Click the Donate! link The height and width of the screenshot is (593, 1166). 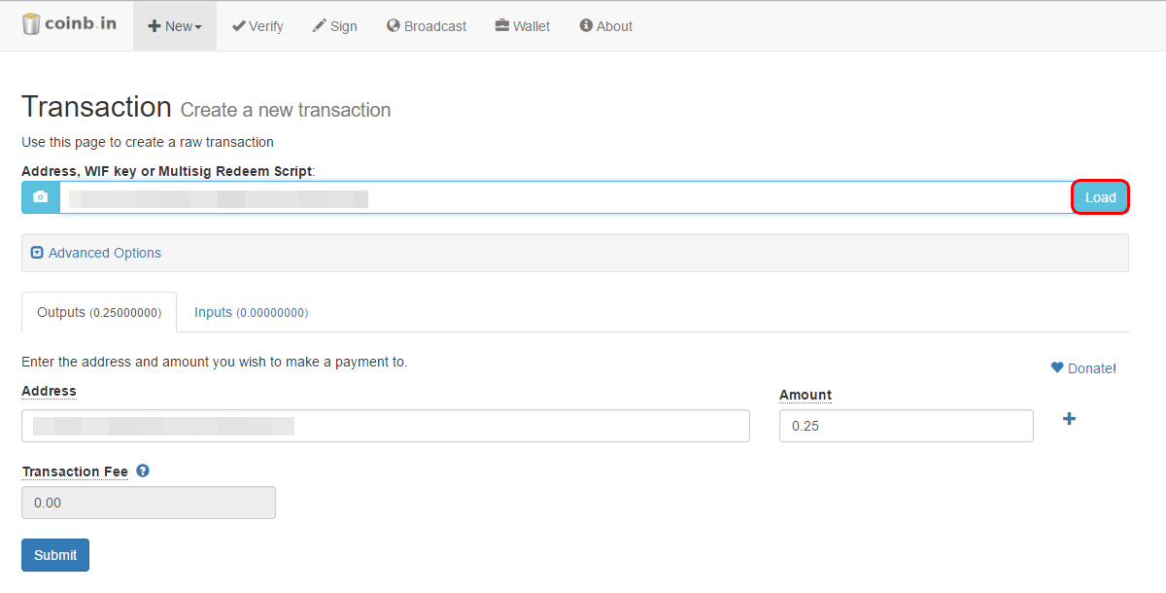coord(1083,368)
